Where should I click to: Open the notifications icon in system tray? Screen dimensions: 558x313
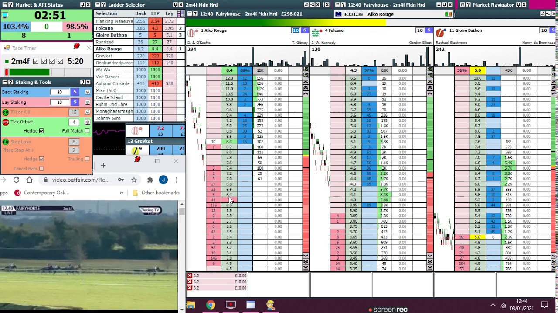coord(544,305)
